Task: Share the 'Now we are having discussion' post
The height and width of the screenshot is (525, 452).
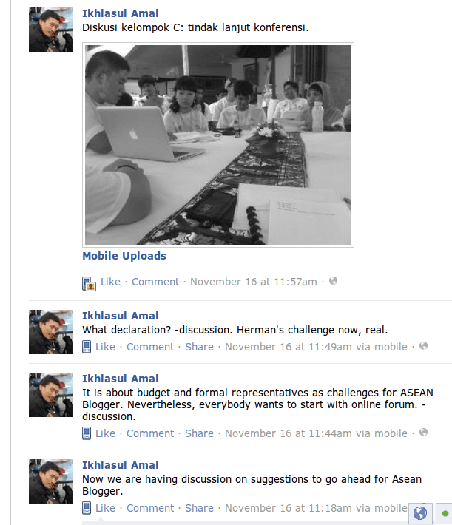Action: pyautogui.click(x=199, y=508)
